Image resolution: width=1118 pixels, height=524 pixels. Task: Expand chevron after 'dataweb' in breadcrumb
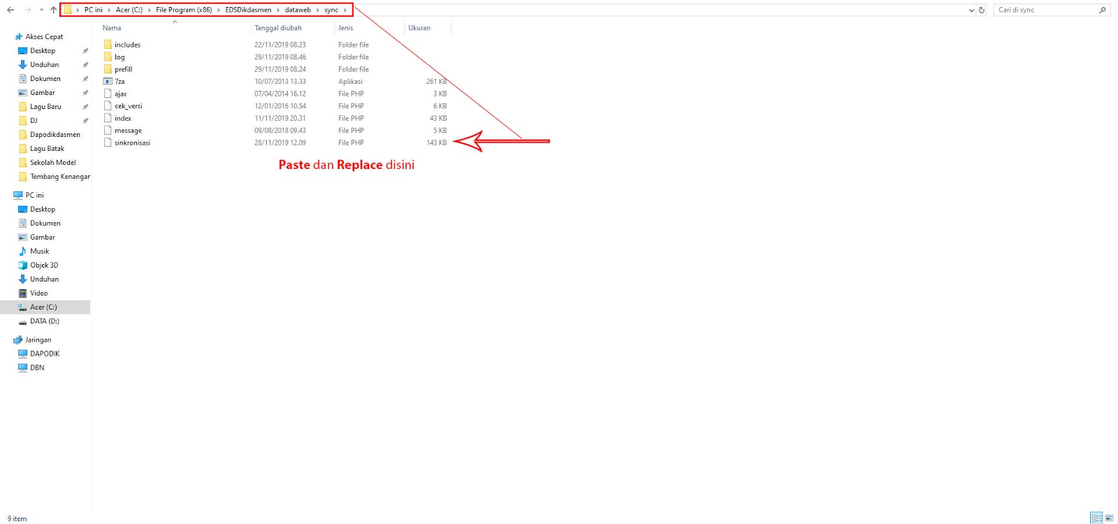coord(317,10)
